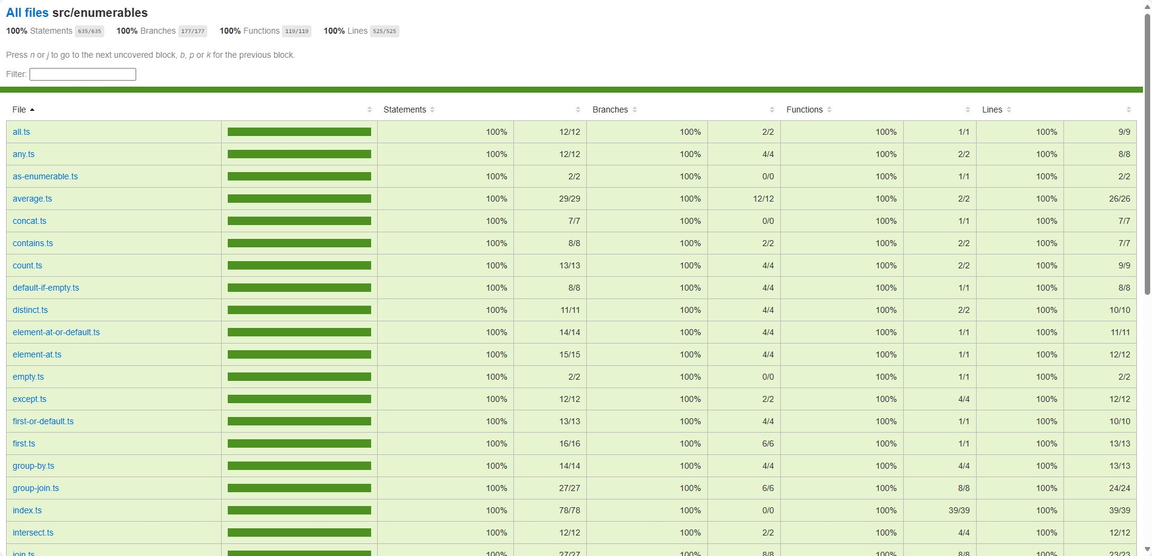
Task: Open the intersect.ts file report
Action: [33, 532]
